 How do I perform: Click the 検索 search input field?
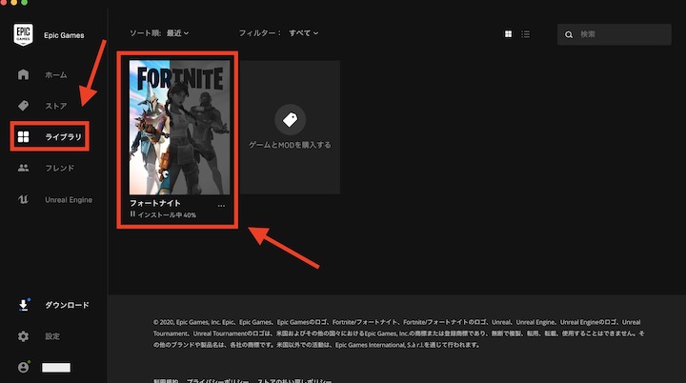pos(615,34)
